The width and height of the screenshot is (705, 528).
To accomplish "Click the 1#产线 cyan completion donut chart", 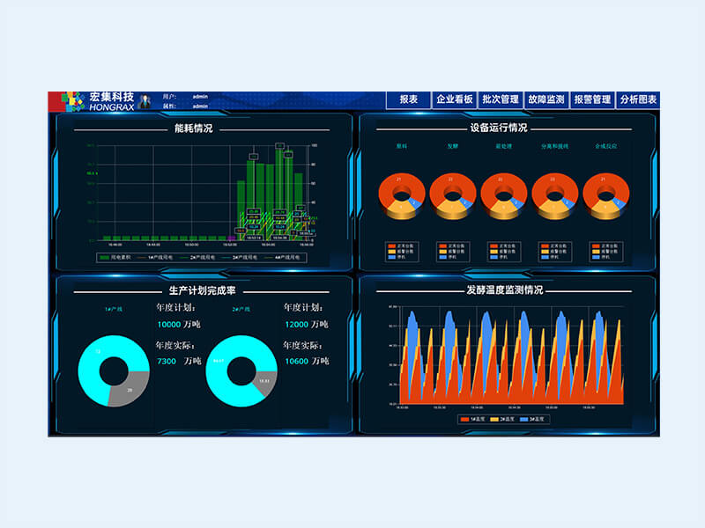I will coord(114,370).
